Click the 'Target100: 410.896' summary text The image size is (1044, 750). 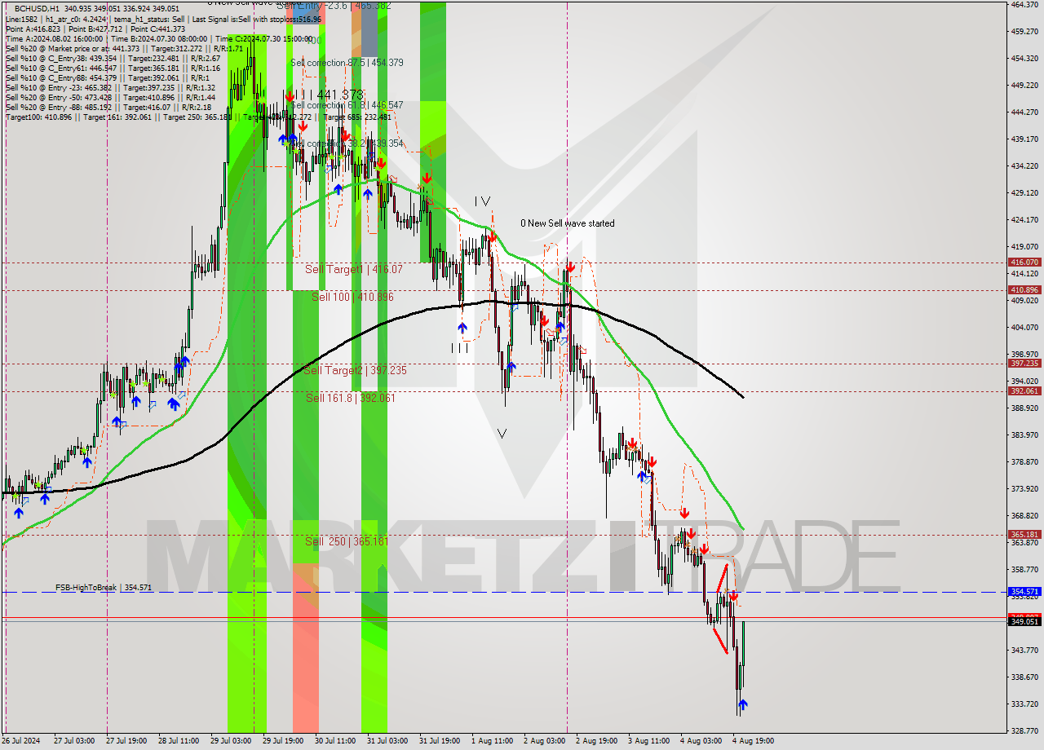38,117
